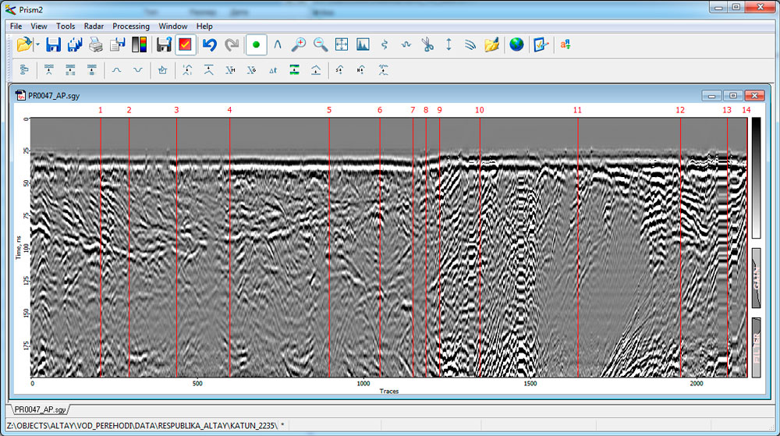The image size is (780, 436).
Task: Click marker 11 label on radargram
Action: pyautogui.click(x=577, y=111)
